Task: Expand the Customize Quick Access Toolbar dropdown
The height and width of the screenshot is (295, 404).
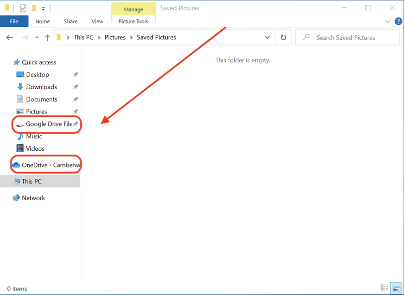Action: tap(43, 8)
